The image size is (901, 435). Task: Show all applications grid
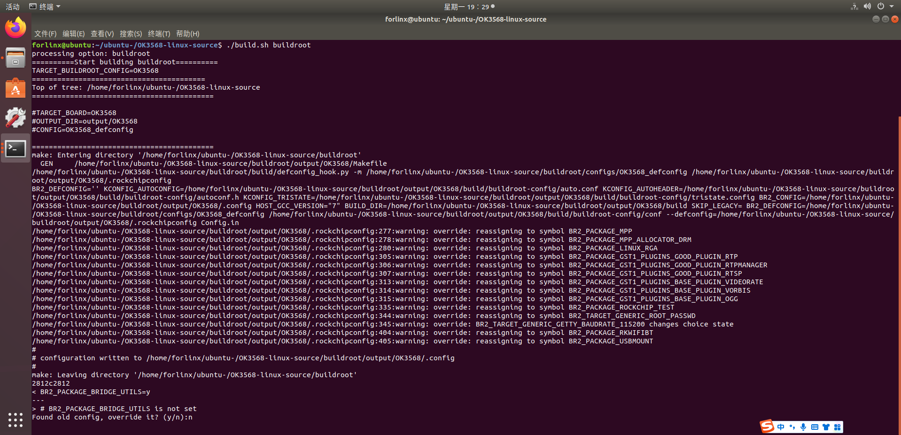coord(16,419)
